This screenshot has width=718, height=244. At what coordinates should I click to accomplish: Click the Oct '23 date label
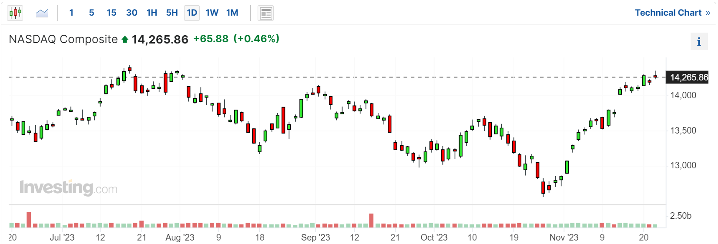point(434,237)
